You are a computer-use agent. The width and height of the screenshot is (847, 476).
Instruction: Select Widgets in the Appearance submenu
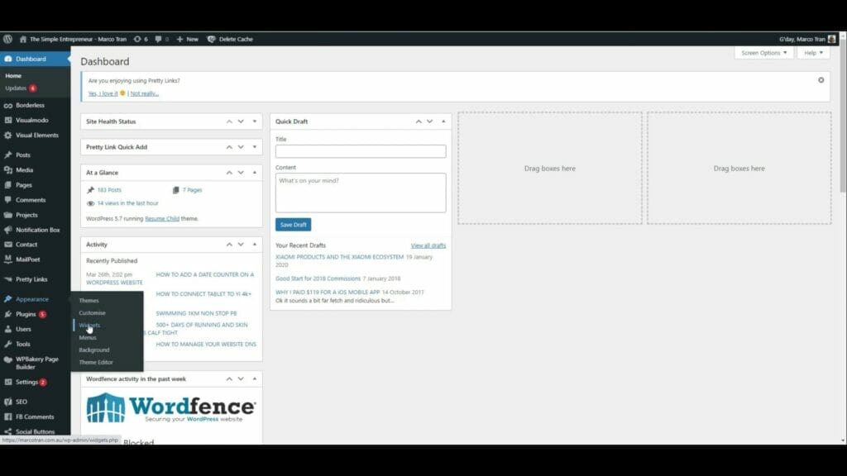(91, 325)
